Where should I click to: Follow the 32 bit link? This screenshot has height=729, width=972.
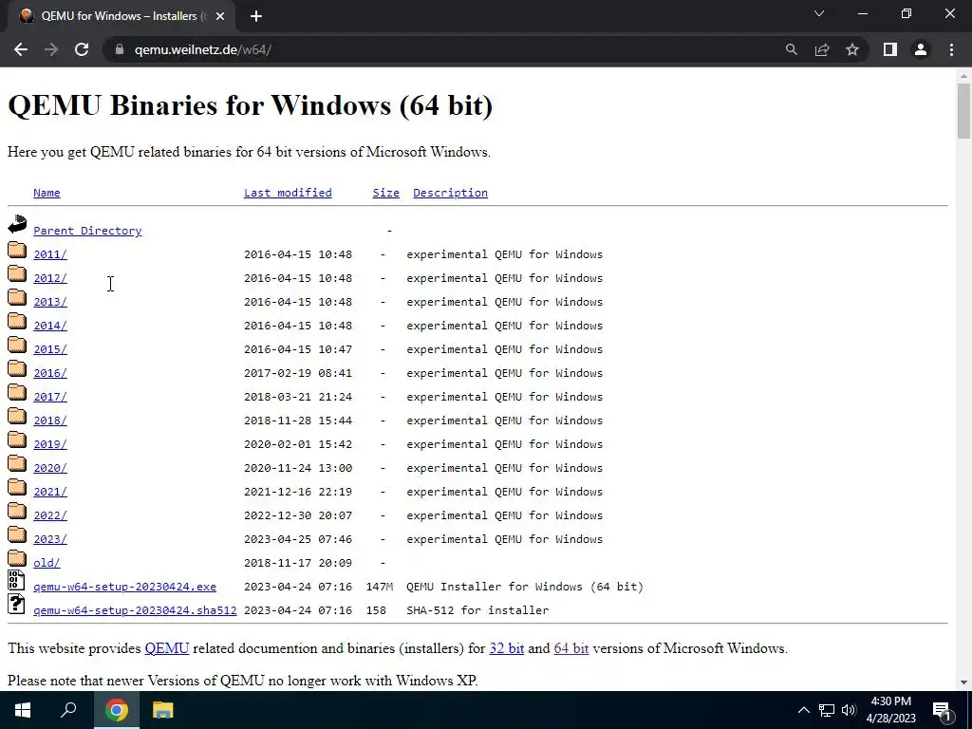click(x=507, y=648)
